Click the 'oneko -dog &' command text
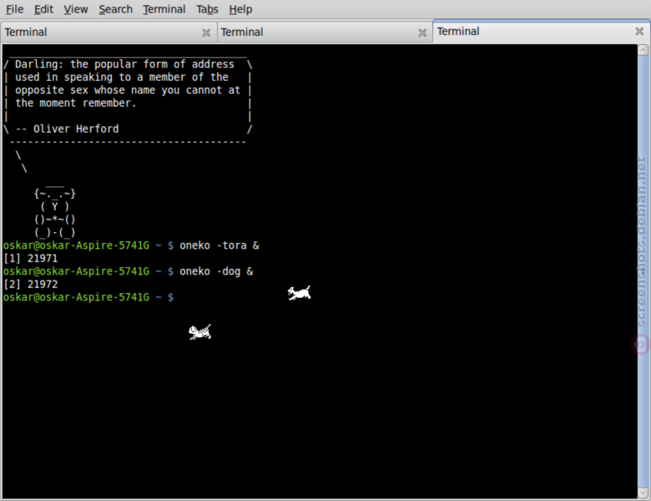The height and width of the screenshot is (501, 651). click(216, 271)
